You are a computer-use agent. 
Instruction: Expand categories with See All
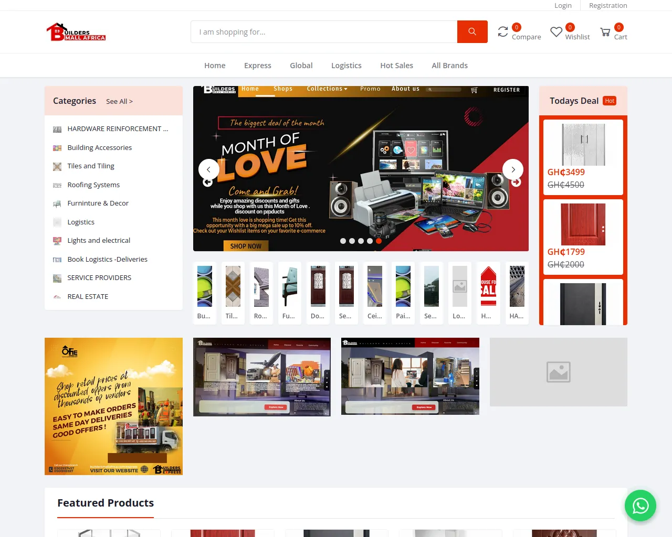pos(120,101)
